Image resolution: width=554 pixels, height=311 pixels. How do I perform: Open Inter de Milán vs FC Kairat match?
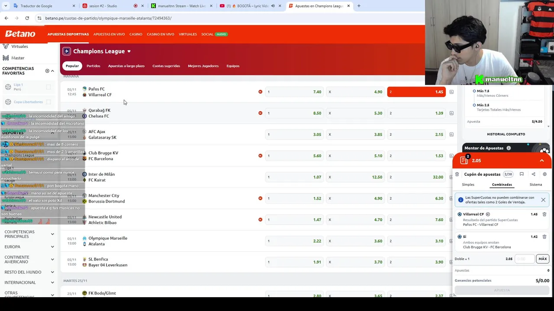click(x=101, y=177)
